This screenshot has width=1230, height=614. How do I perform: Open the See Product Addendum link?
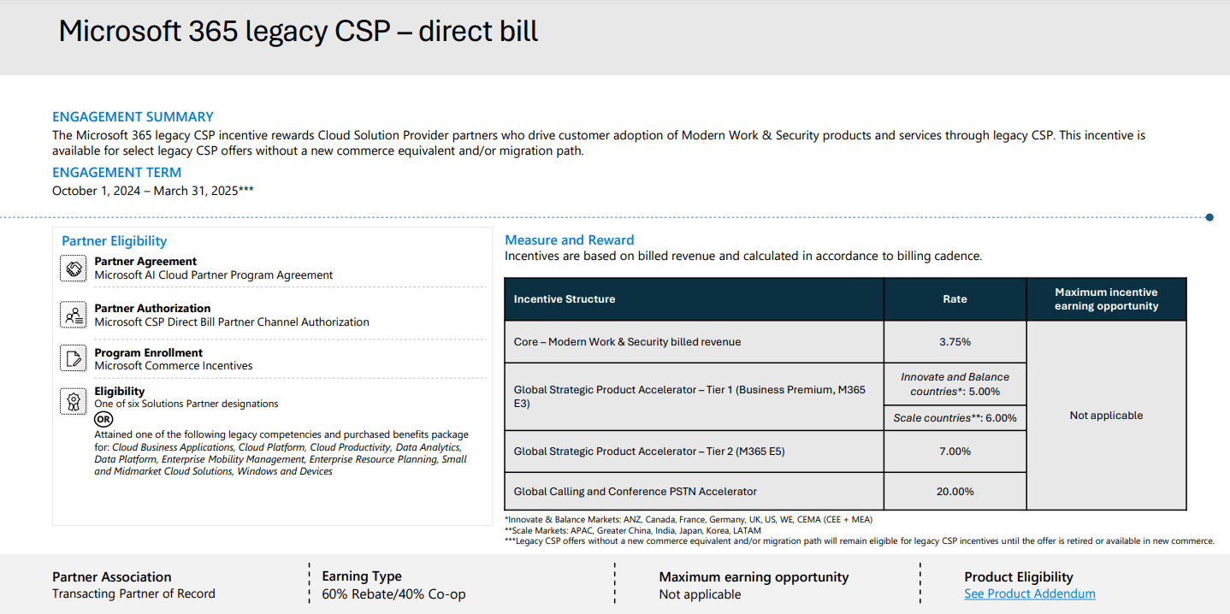tap(1029, 593)
